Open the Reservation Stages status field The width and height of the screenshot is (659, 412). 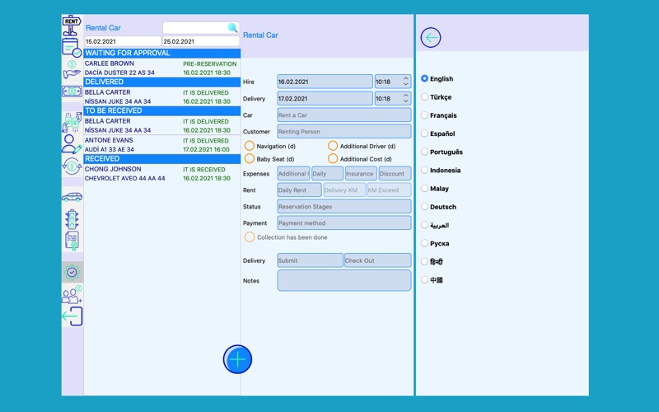[x=344, y=207]
